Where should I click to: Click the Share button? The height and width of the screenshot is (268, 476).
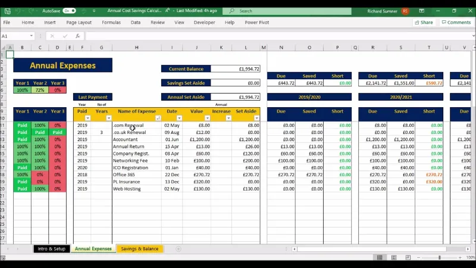point(424,22)
